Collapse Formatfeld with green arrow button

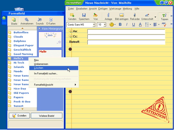click(4, 18)
